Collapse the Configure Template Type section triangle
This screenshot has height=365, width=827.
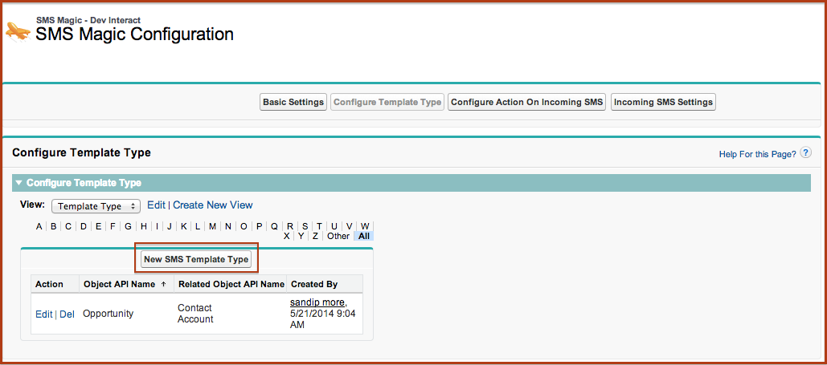19,183
